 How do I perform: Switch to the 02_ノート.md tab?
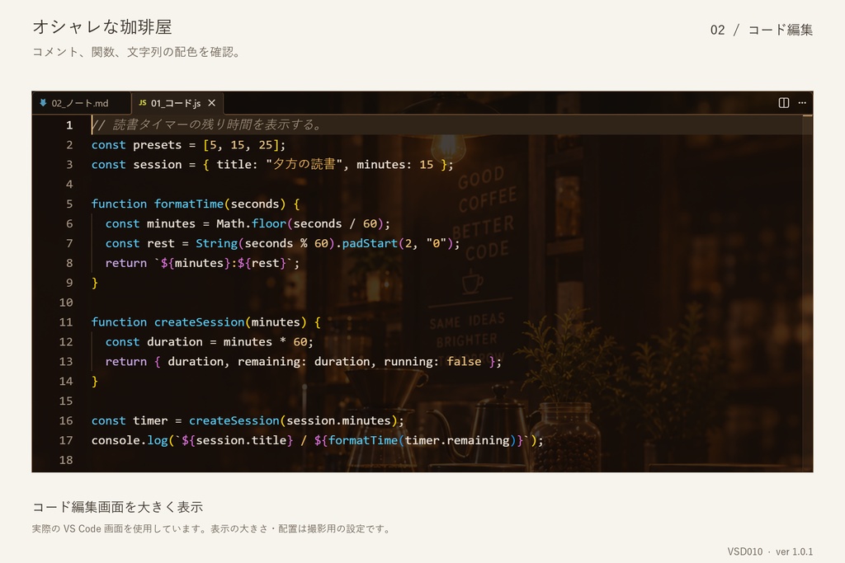tap(82, 103)
